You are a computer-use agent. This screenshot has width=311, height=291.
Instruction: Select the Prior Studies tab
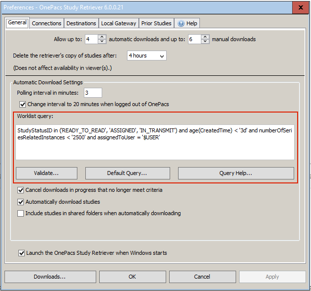click(156, 23)
